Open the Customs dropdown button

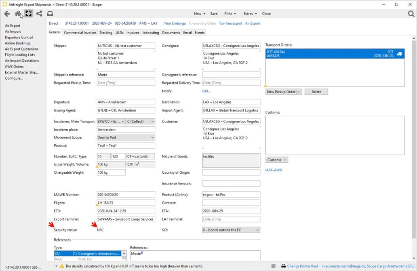[x=276, y=160]
